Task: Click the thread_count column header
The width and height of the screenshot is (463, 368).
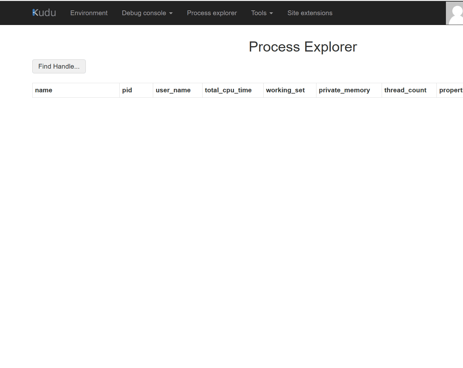Action: tap(405, 90)
